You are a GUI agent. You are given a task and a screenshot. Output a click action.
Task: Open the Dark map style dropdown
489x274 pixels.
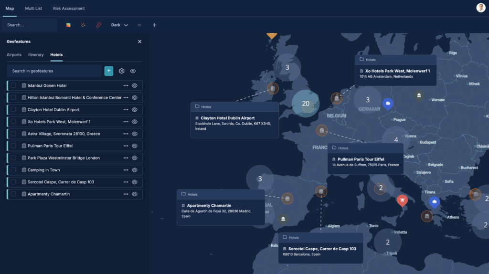[119, 25]
